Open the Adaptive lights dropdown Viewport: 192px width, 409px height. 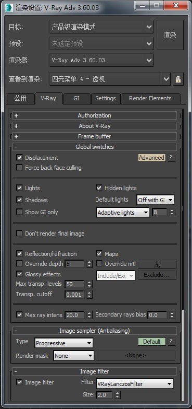coord(123,213)
